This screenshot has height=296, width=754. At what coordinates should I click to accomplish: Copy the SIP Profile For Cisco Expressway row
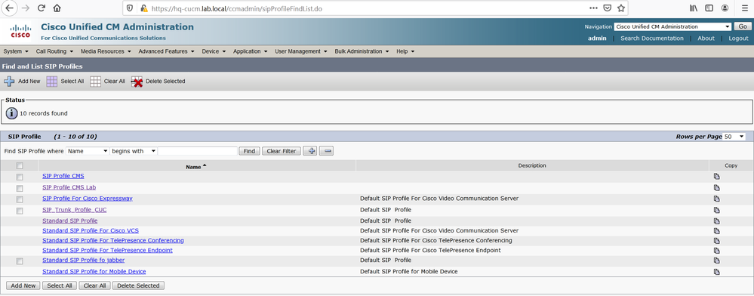[716, 199]
